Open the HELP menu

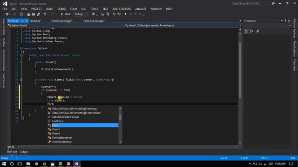[169, 9]
